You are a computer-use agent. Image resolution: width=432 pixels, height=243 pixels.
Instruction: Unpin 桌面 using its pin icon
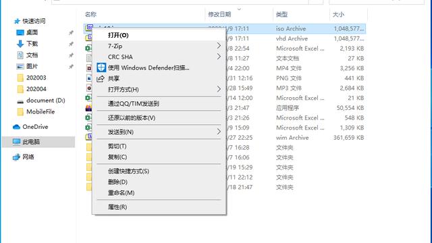[71, 33]
